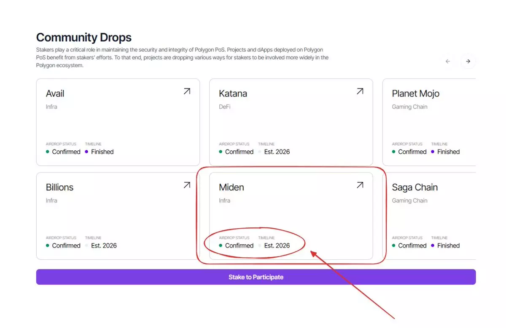Screen dimensions: 506x328
Task: Select the Katana card title
Action: (233, 93)
